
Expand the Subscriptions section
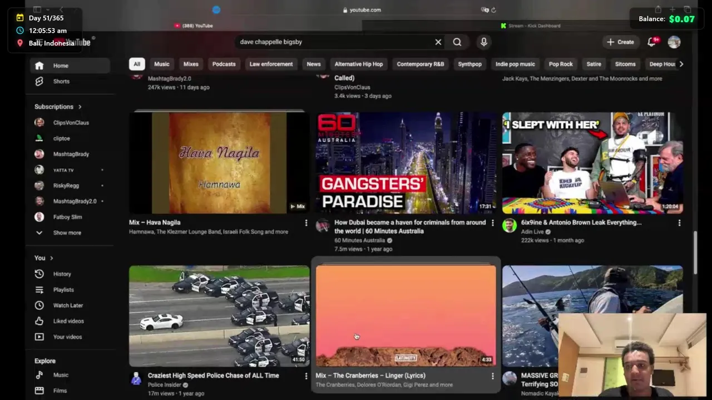[x=58, y=107]
